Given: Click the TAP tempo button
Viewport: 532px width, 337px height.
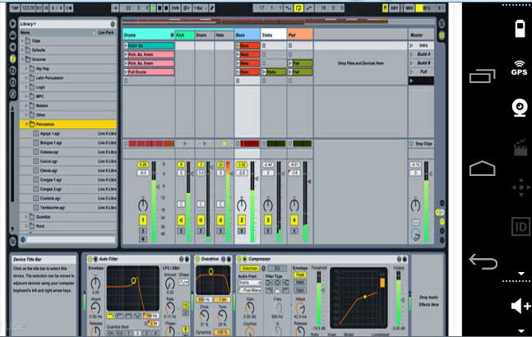Looking at the screenshot, I should pos(15,7).
